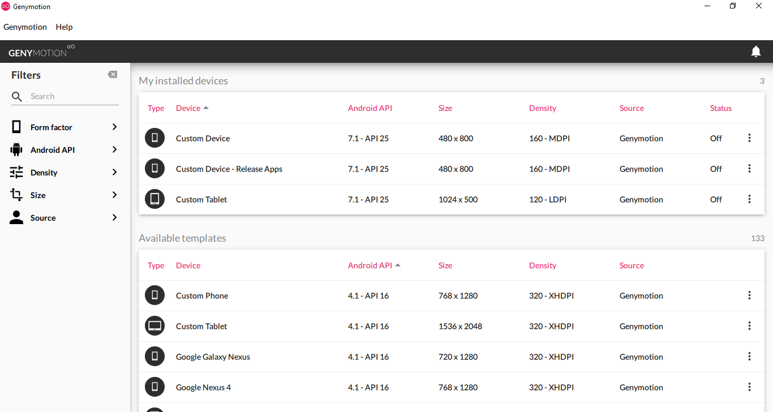Select Custom Device - Release Apps name

click(229, 169)
